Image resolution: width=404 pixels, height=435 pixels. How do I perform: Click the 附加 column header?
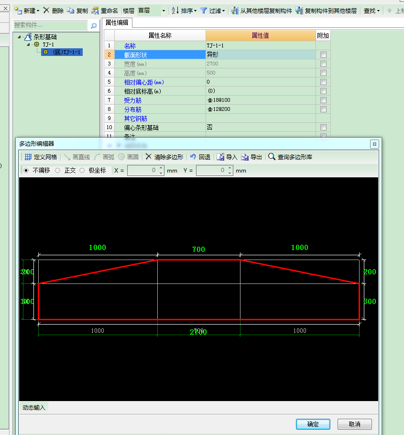coord(323,35)
